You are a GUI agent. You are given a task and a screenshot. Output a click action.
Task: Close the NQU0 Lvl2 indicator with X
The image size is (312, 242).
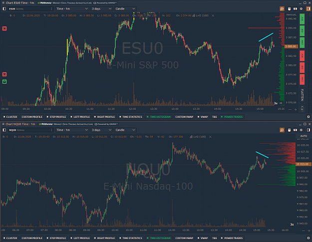tap(210, 137)
